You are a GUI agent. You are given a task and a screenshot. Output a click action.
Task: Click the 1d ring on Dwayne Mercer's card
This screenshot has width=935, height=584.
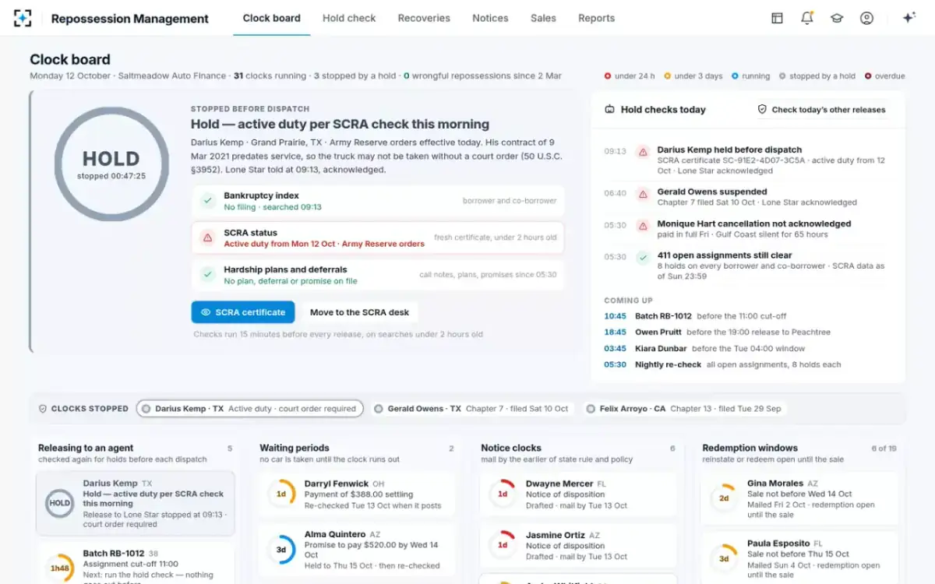[x=503, y=494]
